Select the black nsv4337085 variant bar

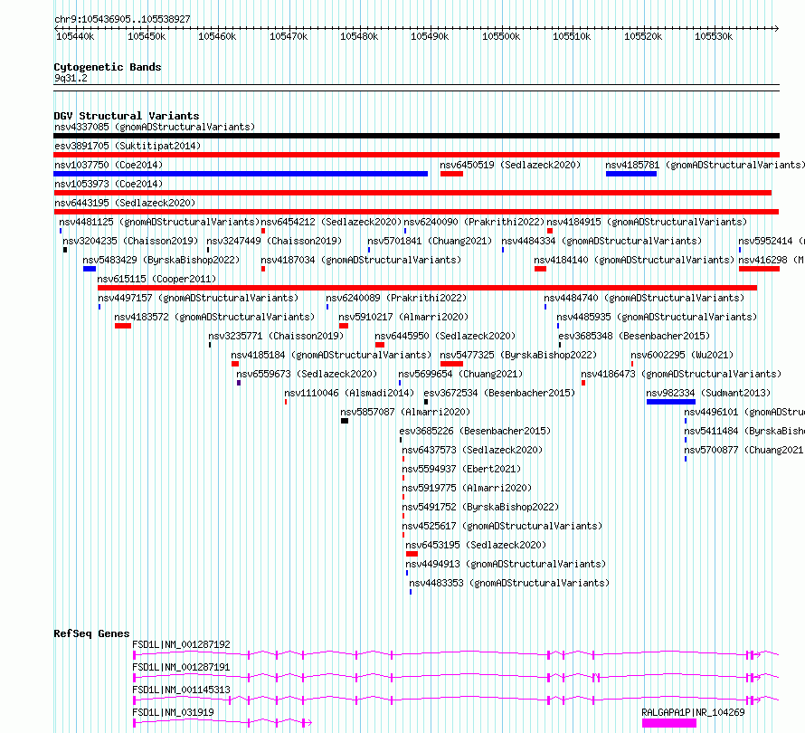point(416,136)
